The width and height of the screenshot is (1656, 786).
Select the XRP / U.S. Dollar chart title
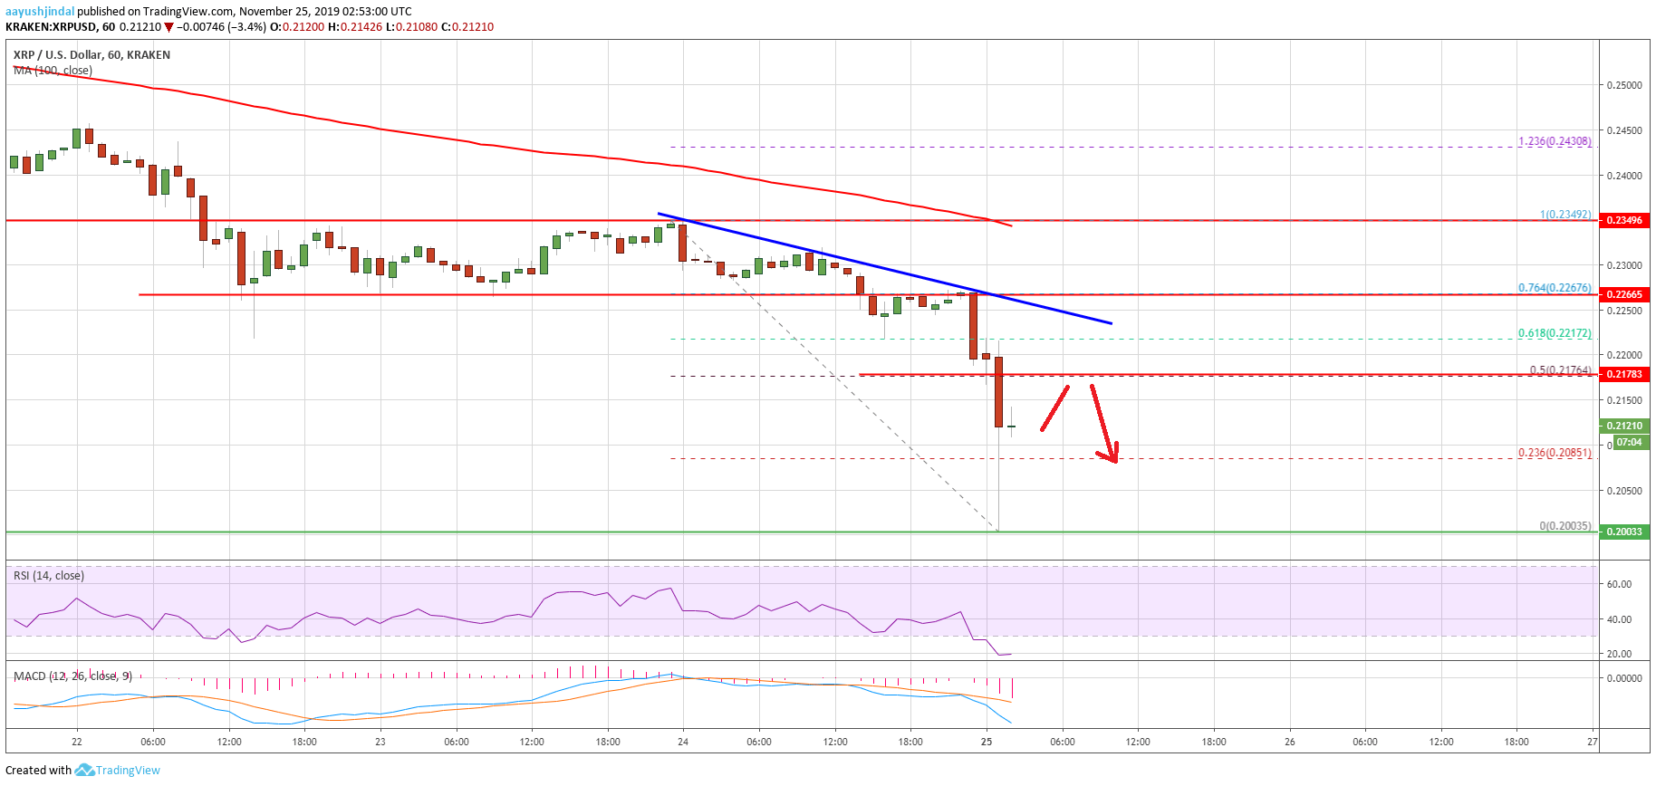pos(91,55)
